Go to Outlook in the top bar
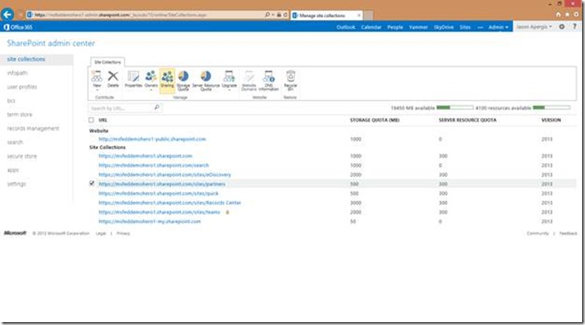Viewport: 585px width, 325px height. [346, 27]
